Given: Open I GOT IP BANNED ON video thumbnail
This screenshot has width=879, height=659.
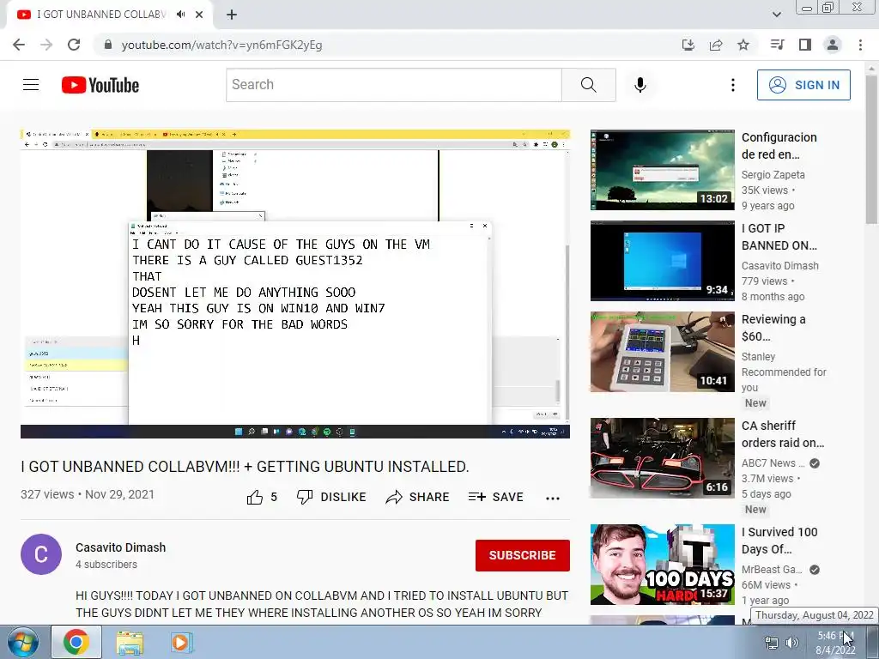Looking at the screenshot, I should (x=662, y=261).
